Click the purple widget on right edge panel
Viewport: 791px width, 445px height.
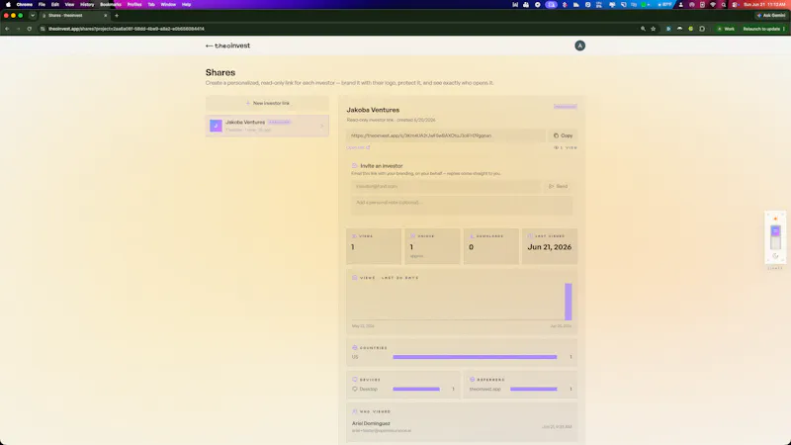coord(776,231)
